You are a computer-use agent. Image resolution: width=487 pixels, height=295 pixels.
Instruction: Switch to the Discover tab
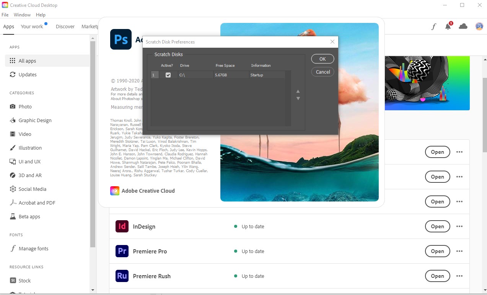point(65,26)
